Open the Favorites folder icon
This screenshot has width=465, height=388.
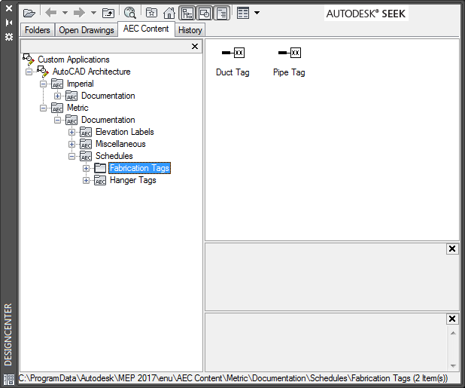point(151,13)
